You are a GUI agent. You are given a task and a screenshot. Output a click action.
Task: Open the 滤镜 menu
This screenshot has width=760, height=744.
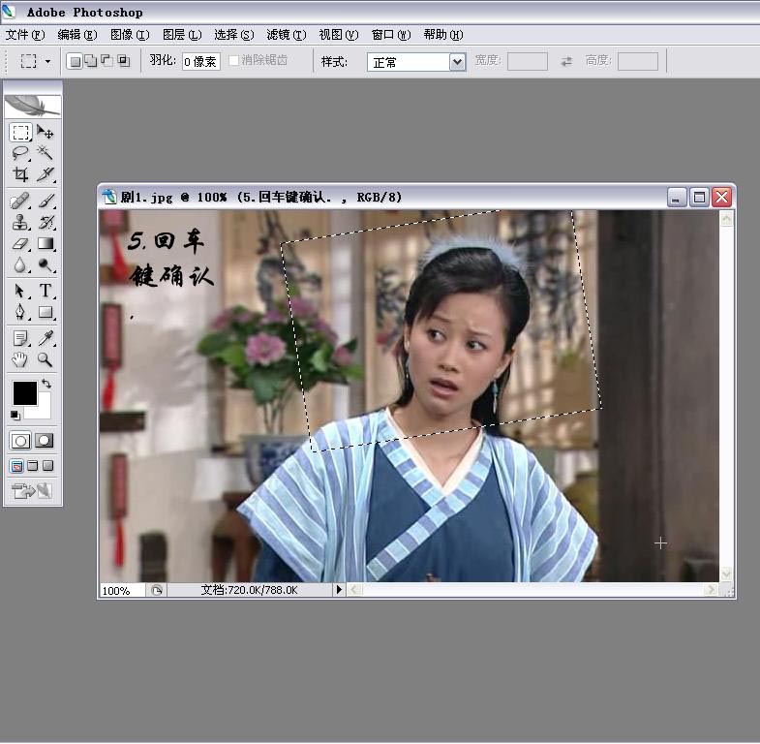point(287,35)
